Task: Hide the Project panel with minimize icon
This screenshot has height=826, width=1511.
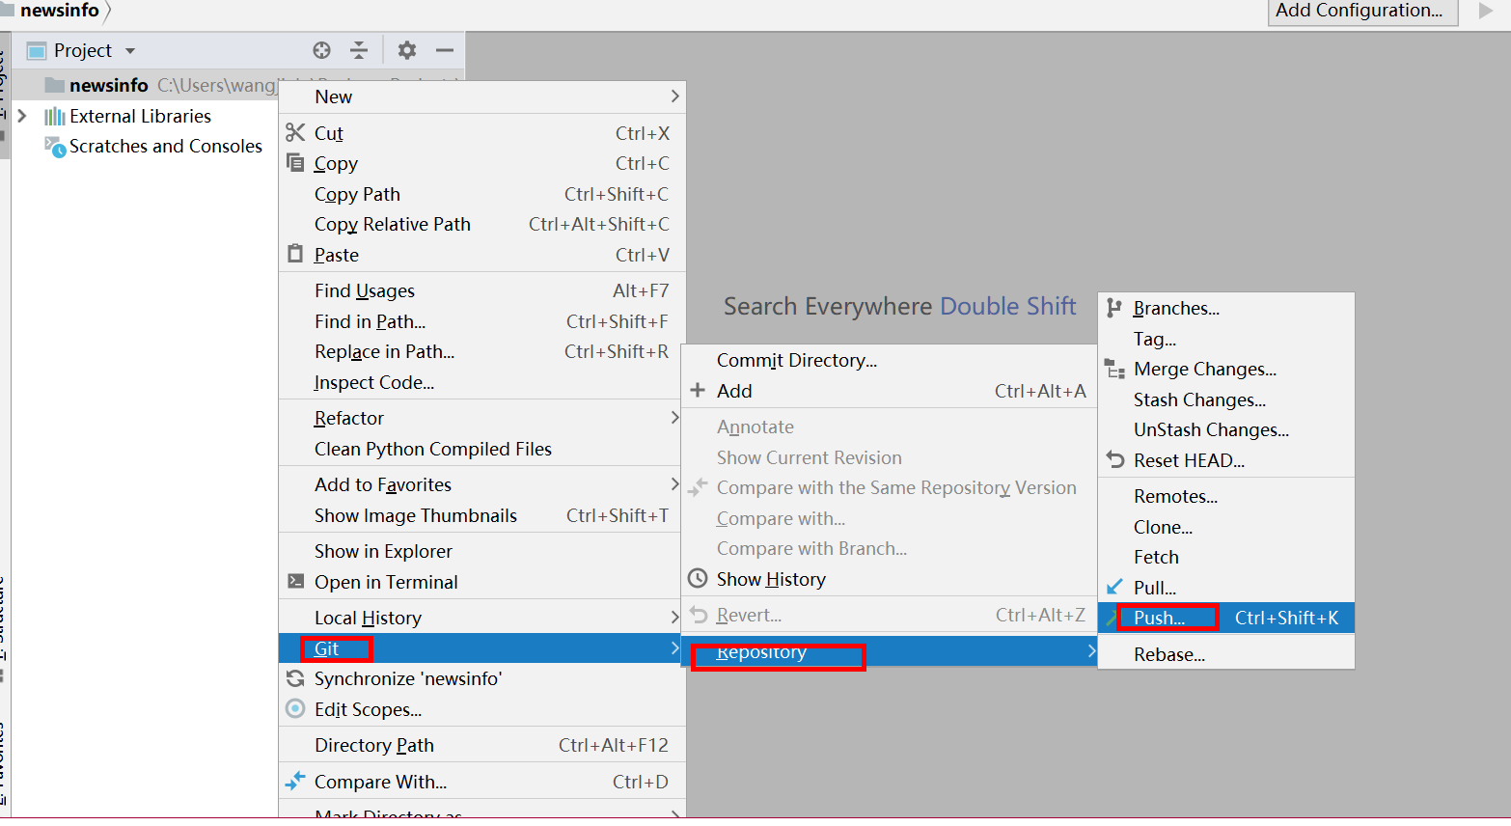Action: 445,50
